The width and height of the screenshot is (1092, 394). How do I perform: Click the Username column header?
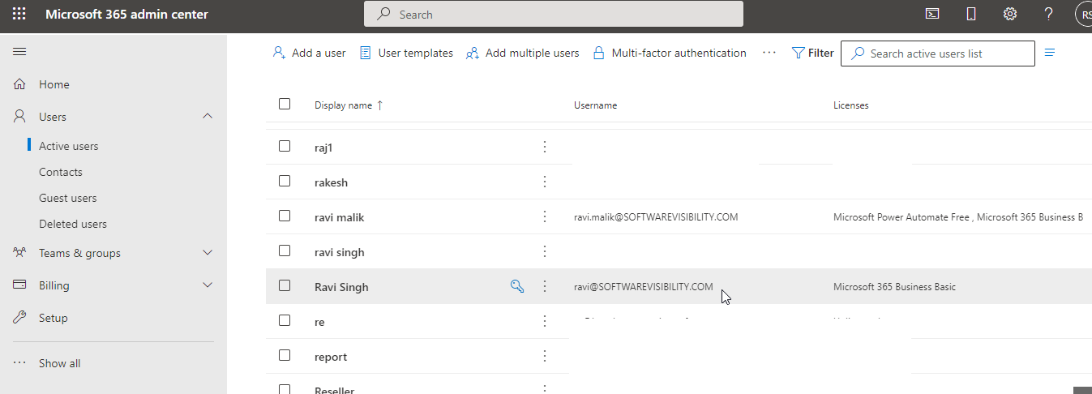pyautogui.click(x=596, y=105)
